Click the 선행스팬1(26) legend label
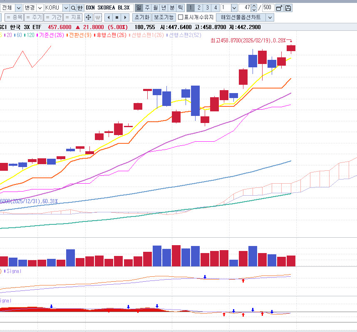This screenshot has width=357, height=332. 148,35
